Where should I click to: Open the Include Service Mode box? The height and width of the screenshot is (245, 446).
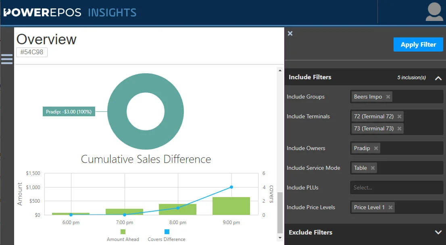(396, 168)
